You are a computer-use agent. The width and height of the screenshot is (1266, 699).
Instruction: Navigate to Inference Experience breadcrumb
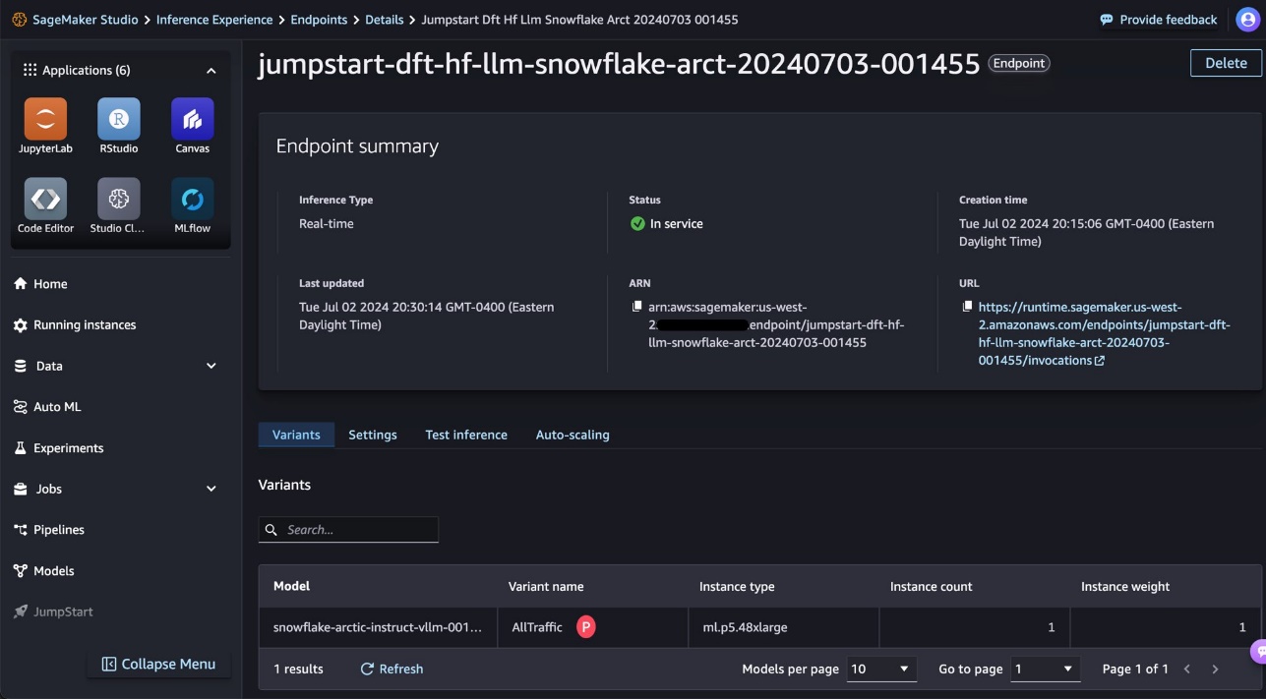(x=214, y=20)
